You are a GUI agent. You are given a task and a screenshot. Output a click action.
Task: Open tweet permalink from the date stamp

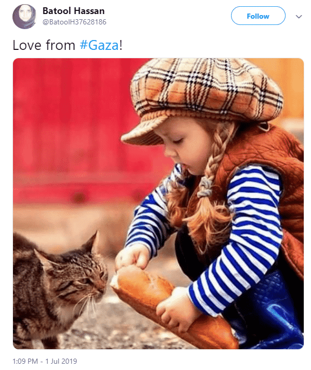click(x=45, y=361)
